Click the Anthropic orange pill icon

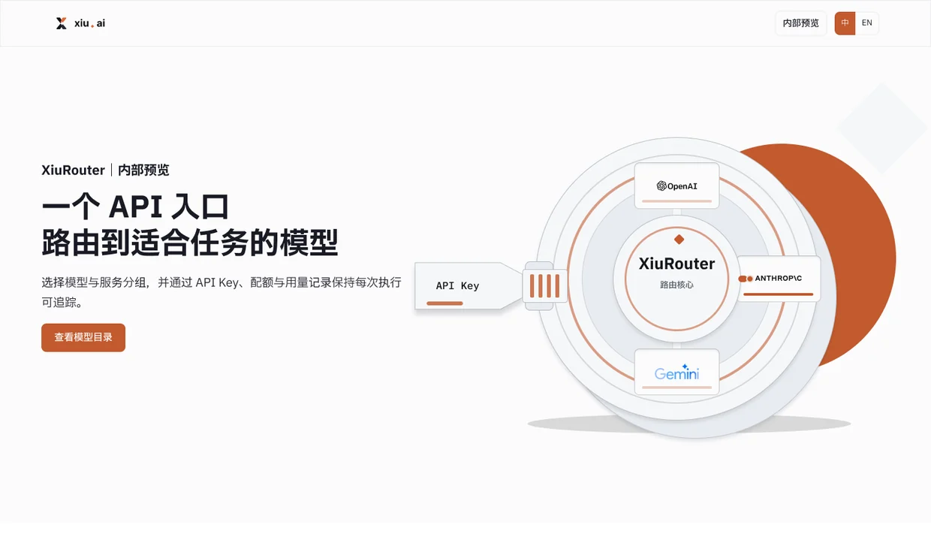[746, 279]
